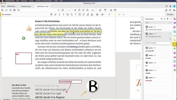Click the Antwort hinzufügen reply field
The image size is (177, 100).
[158, 43]
